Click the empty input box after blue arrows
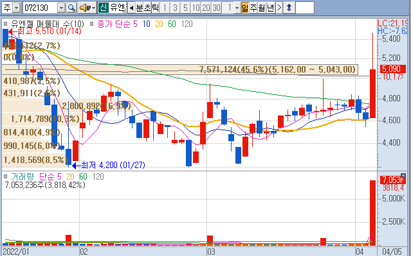This screenshot has height=256, width=411. coord(305,8)
